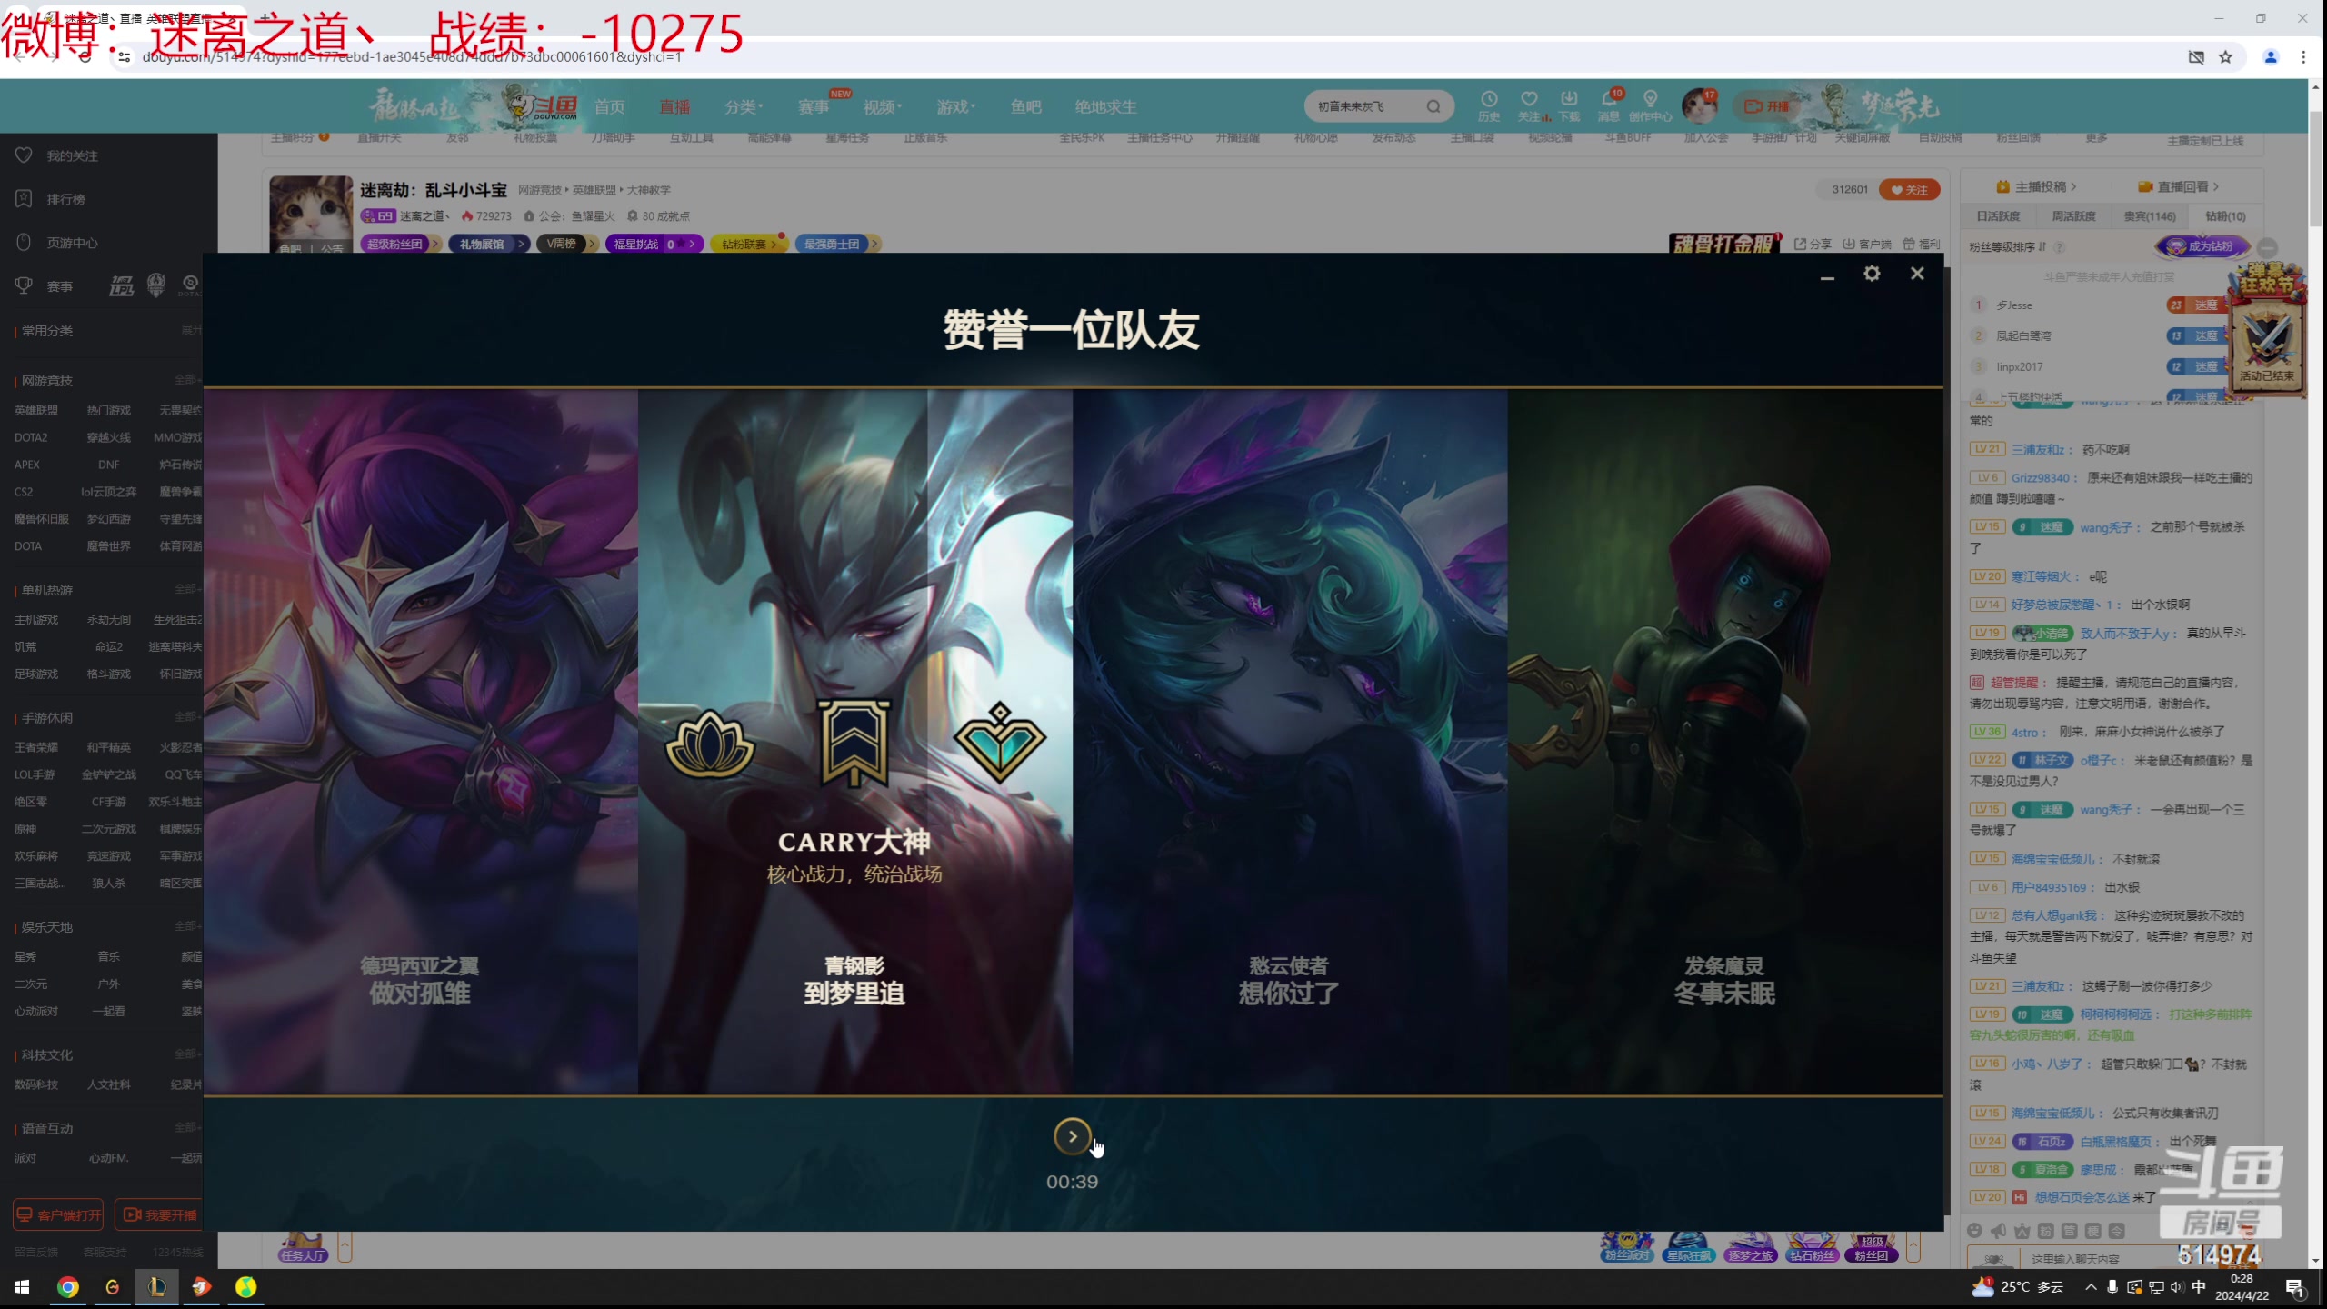Expand 单机热游 全部 in sidebar
The width and height of the screenshot is (2327, 1309).
(x=186, y=589)
